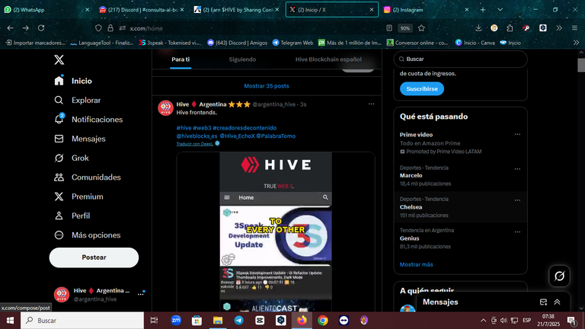Viewport: 585px width, 329px height.
Task: Click the Buscar search field on X
Action: [460, 59]
